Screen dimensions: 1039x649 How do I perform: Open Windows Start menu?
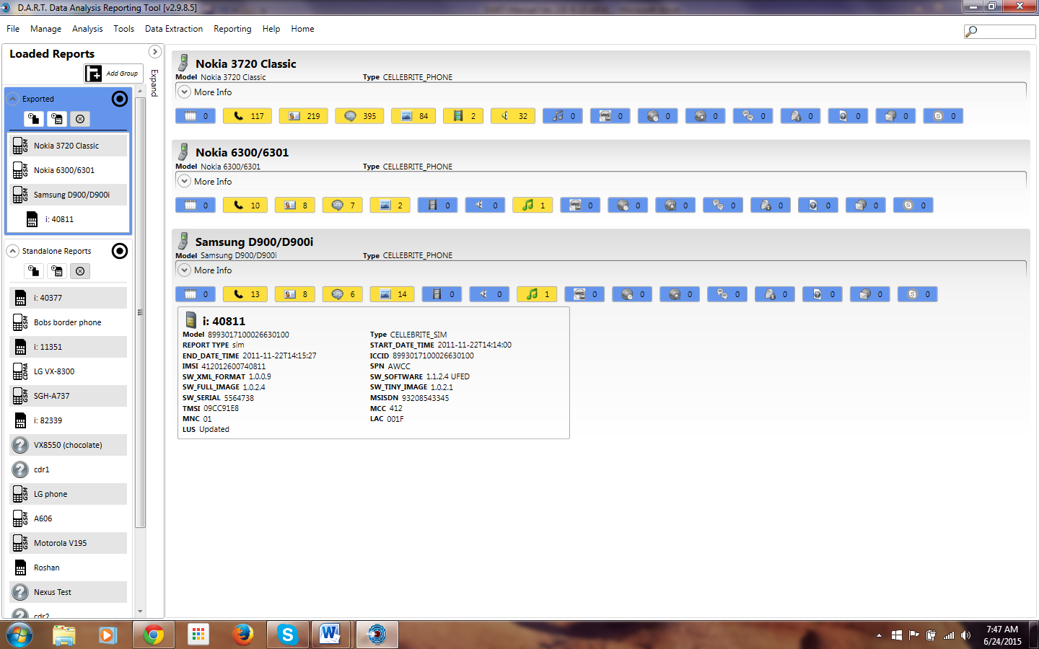[19, 635]
